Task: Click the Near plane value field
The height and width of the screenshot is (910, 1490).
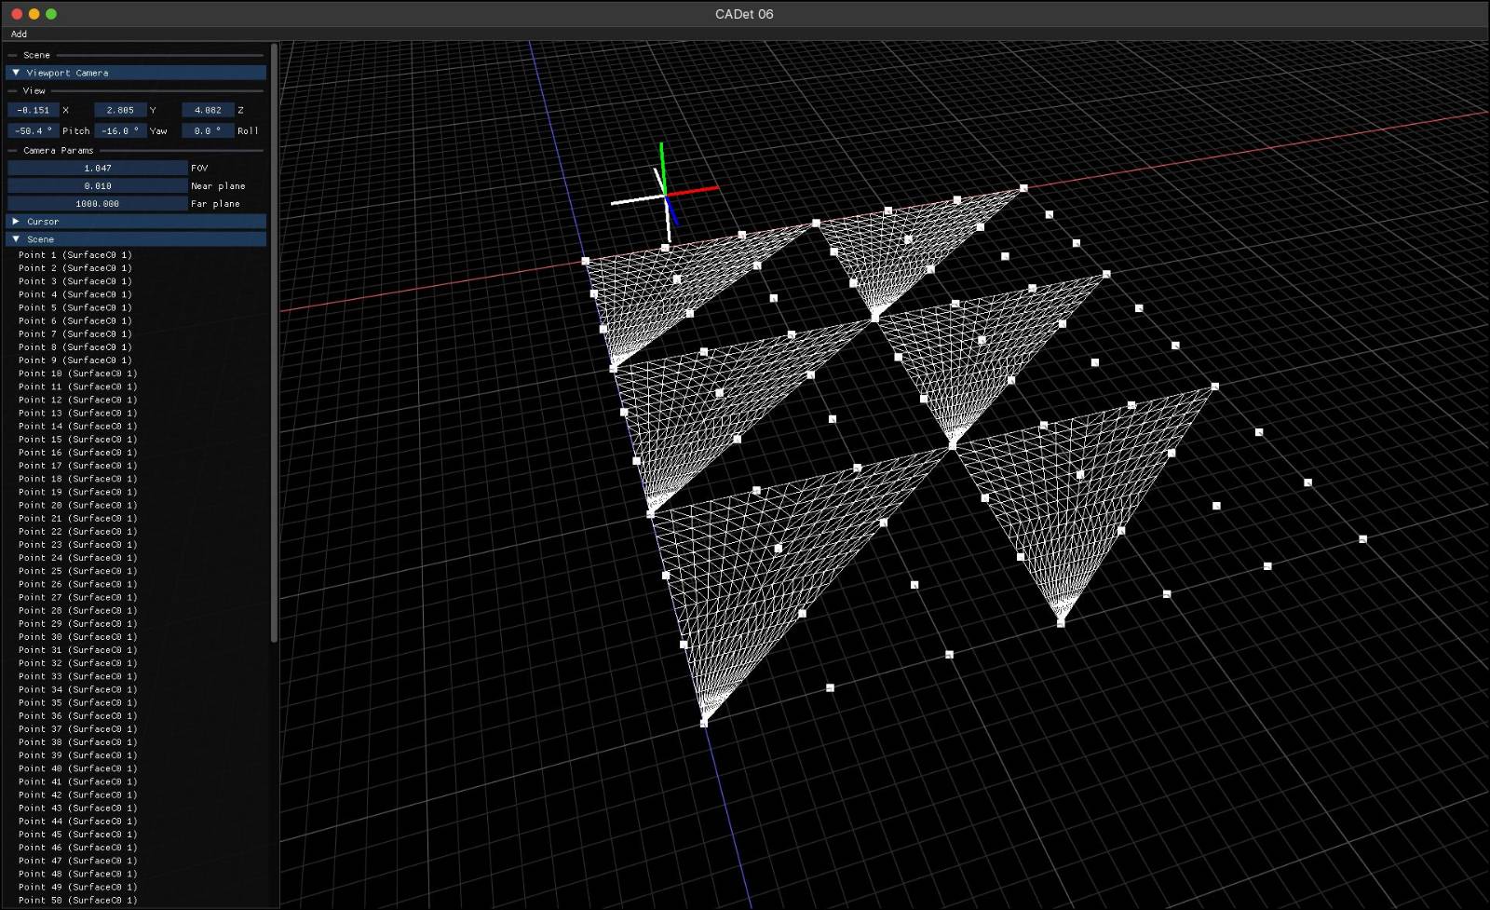Action: point(98,186)
